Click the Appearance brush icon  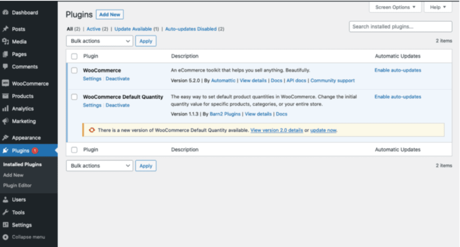coord(5,137)
